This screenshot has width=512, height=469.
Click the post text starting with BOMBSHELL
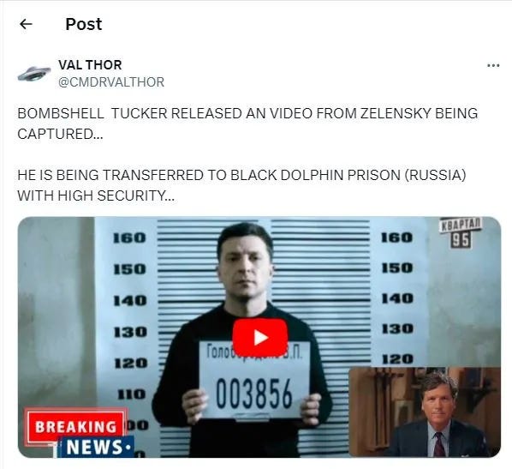[247, 123]
